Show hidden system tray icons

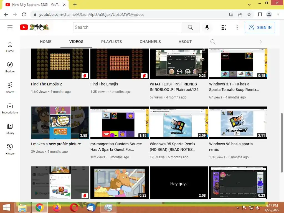click(x=238, y=208)
